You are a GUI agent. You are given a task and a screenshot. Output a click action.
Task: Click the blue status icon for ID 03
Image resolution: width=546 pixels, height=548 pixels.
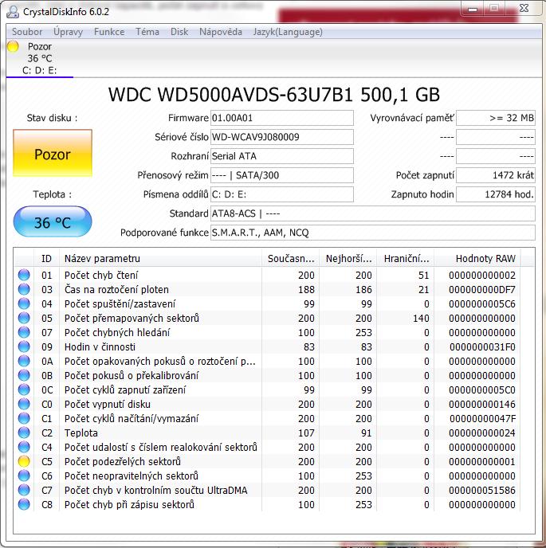pos(24,289)
